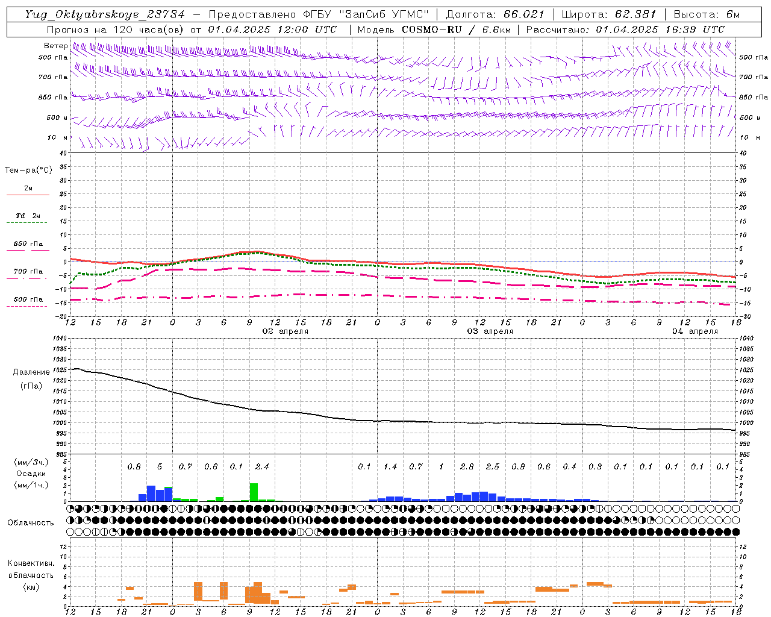This screenshot has width=771, height=617.
Task: Click the 04 апреля date label
Action: (695, 331)
